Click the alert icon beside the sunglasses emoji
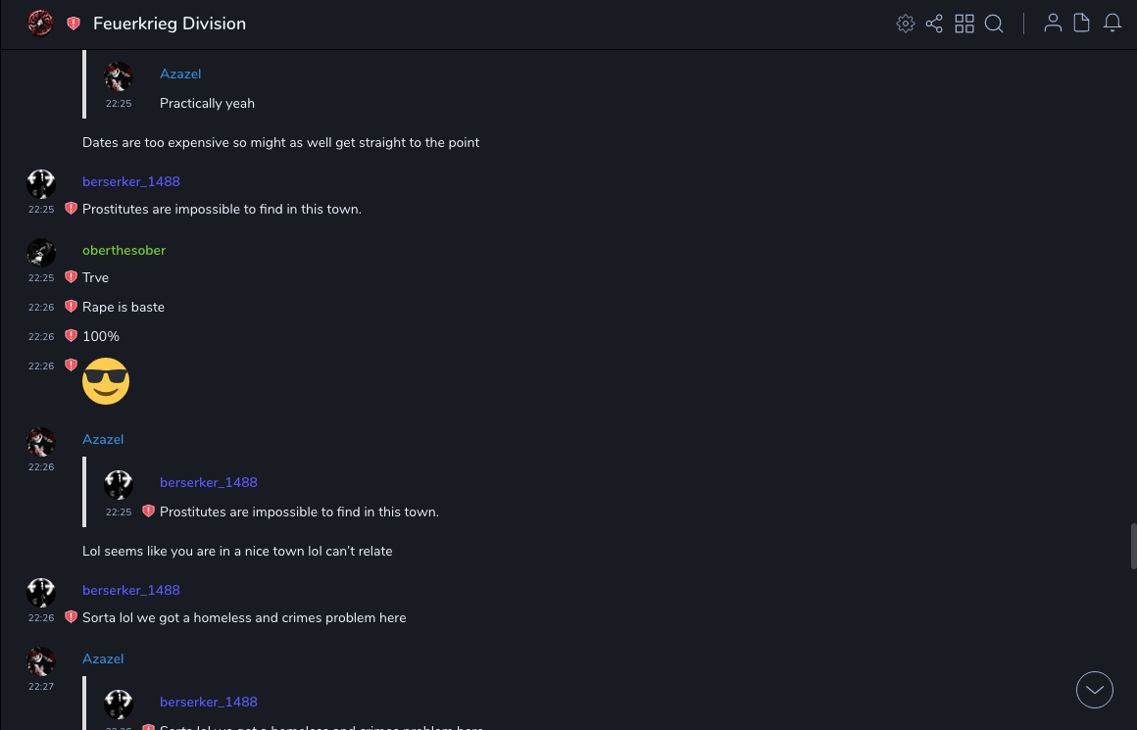The width and height of the screenshot is (1137, 730). coord(71,365)
